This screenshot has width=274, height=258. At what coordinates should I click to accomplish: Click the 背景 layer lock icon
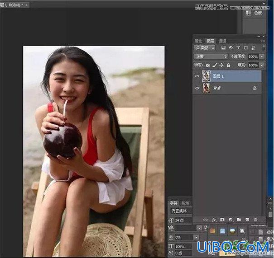coord(255,88)
